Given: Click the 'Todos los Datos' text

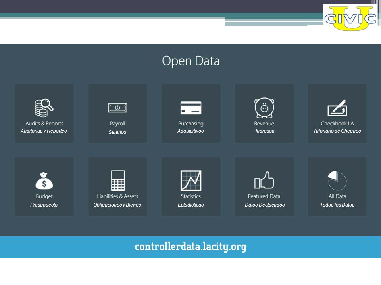Looking at the screenshot, I should click(337, 205).
